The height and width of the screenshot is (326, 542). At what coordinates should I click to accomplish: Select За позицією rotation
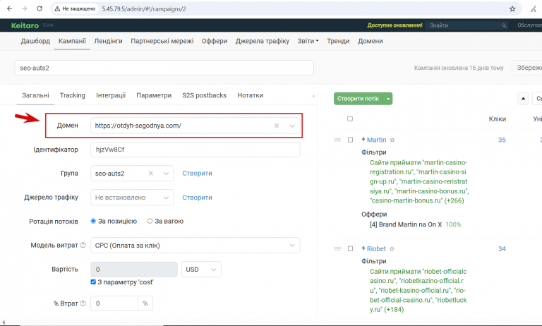coord(93,222)
